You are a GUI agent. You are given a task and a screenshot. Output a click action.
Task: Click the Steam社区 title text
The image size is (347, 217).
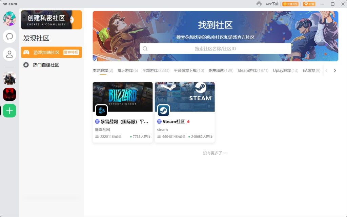coord(174,122)
